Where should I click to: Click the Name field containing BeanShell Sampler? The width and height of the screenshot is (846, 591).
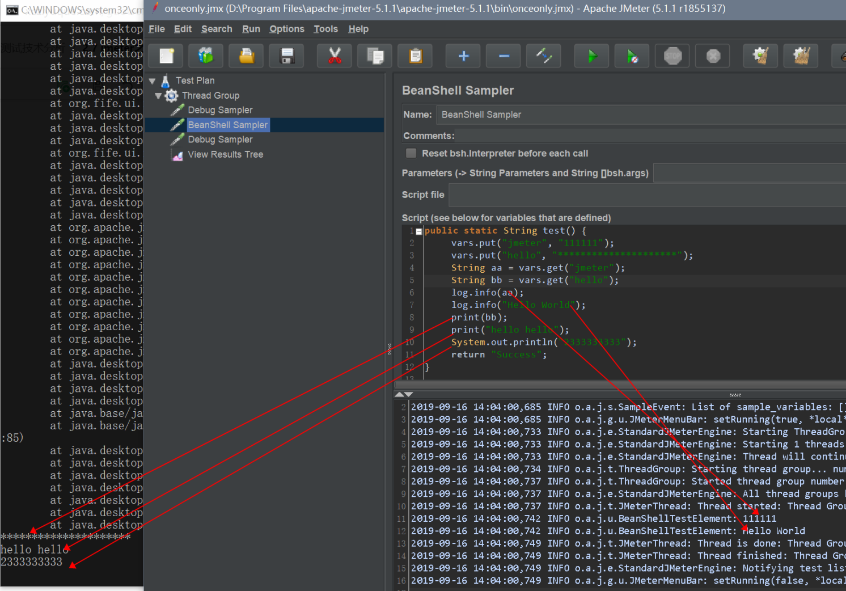pyautogui.click(x=641, y=115)
